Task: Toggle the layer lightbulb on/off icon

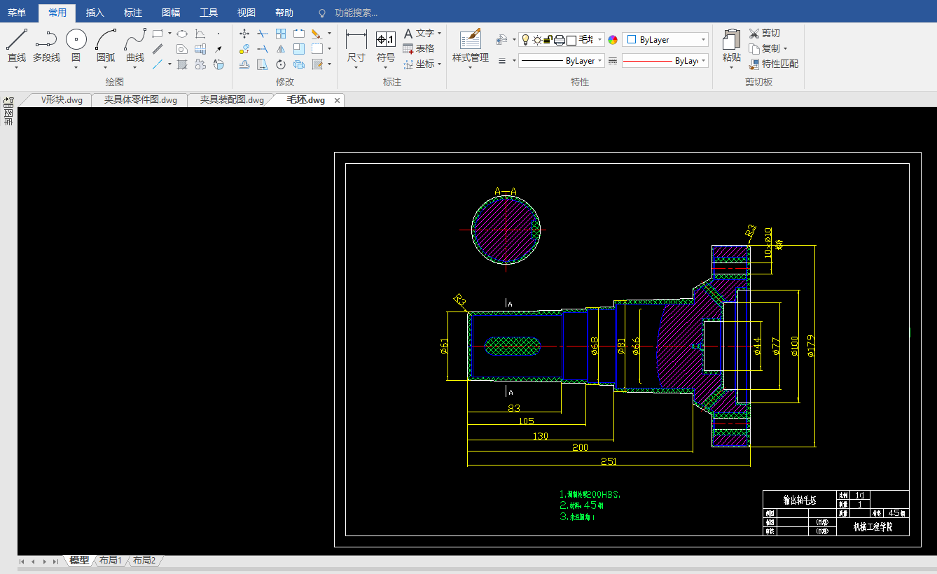Action: 525,40
